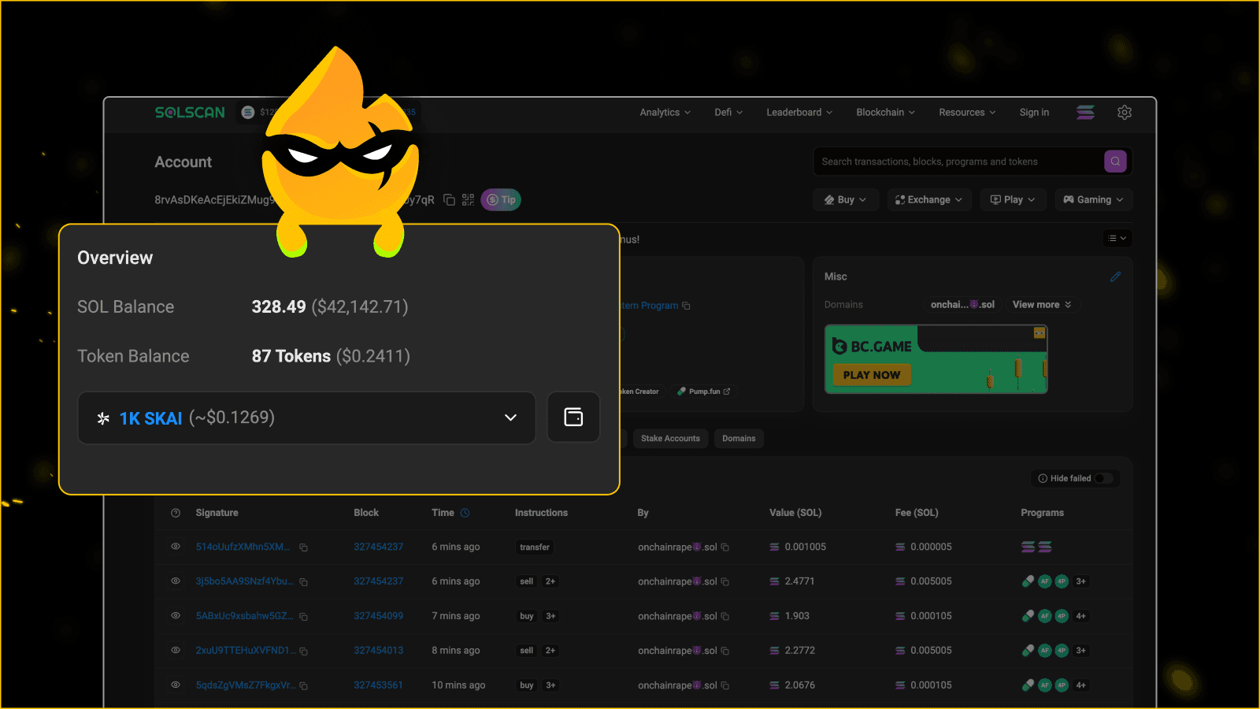
Task: Open block 327454099 link
Action: click(x=378, y=616)
